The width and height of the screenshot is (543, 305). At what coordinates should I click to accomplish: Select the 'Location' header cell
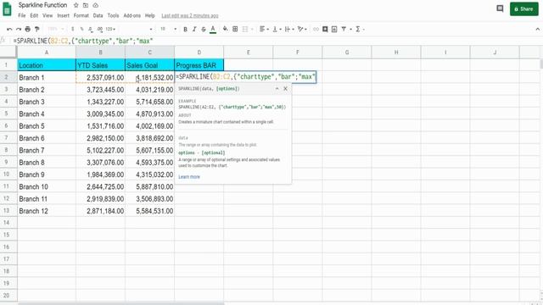pos(47,65)
